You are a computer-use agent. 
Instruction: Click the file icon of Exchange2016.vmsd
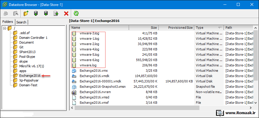pyautogui.click(x=74, y=97)
